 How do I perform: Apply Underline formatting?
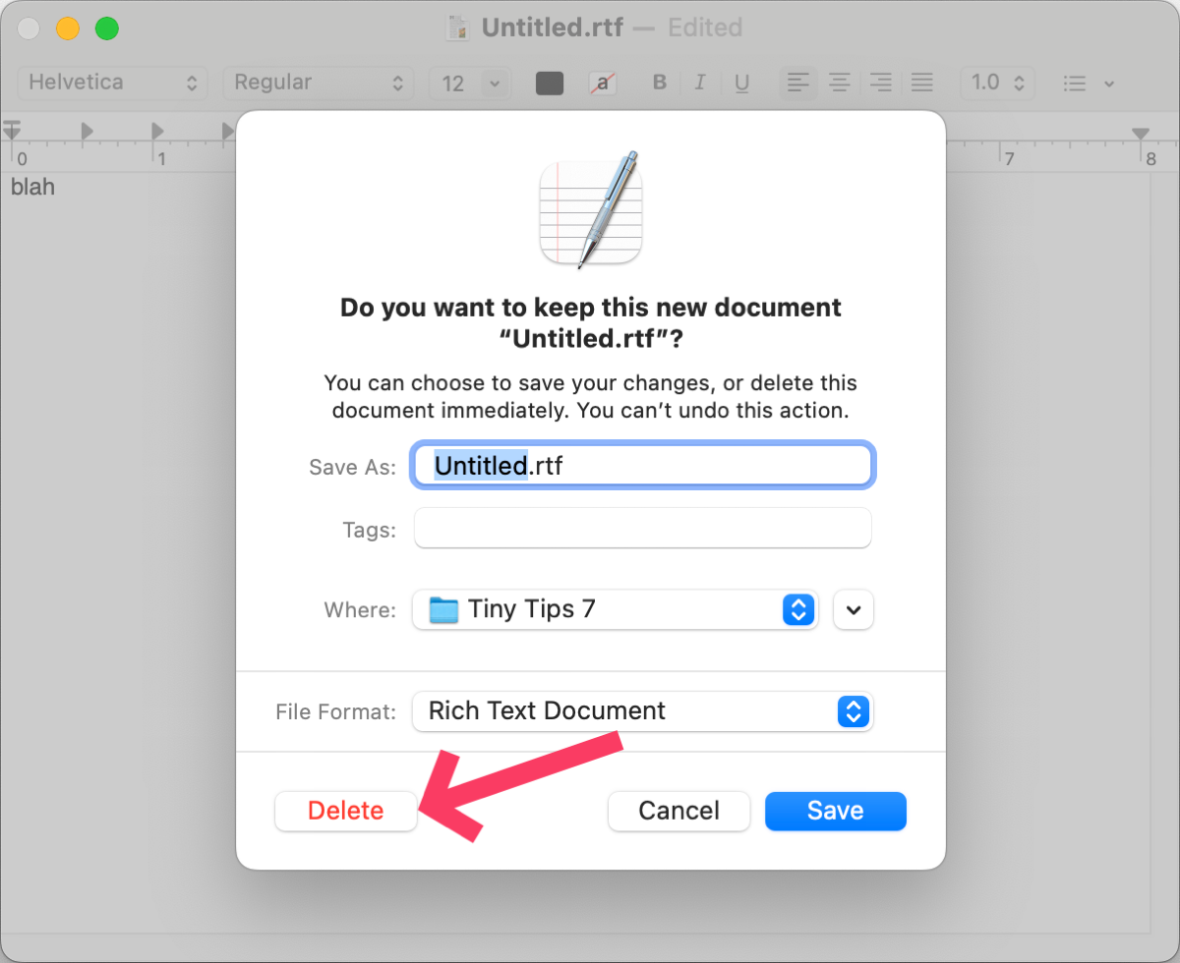[741, 83]
